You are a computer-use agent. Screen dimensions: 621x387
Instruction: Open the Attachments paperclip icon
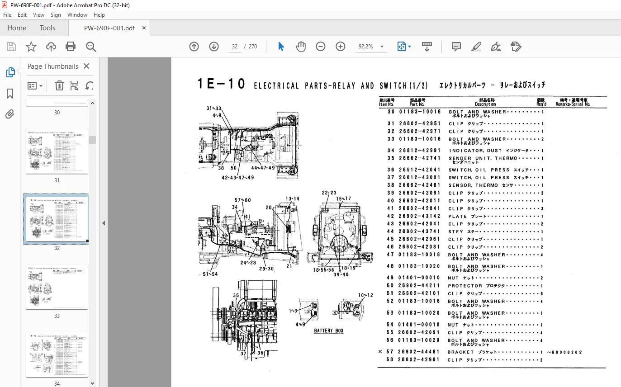pos(10,114)
